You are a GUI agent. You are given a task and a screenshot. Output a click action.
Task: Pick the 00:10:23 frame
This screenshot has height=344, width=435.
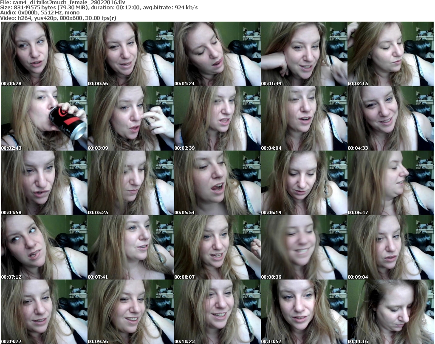(x=217, y=312)
